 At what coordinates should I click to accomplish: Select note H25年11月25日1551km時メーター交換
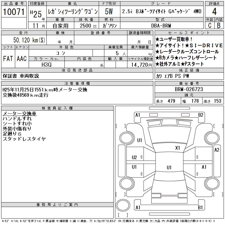pyautogui.click(x=45, y=90)
